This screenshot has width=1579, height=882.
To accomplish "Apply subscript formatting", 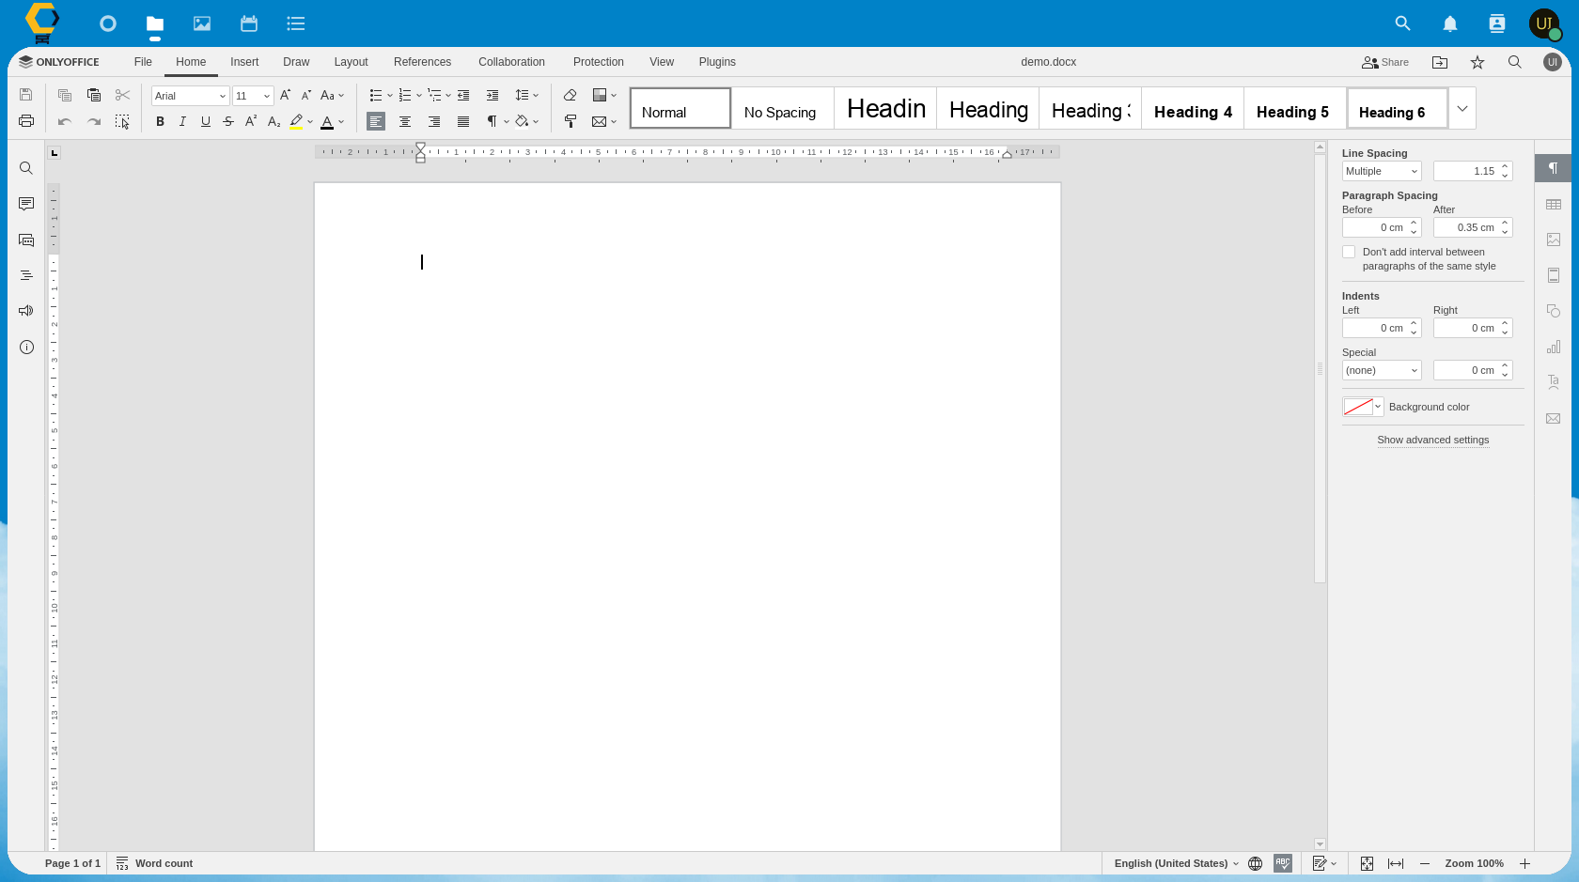I will 274,121.
